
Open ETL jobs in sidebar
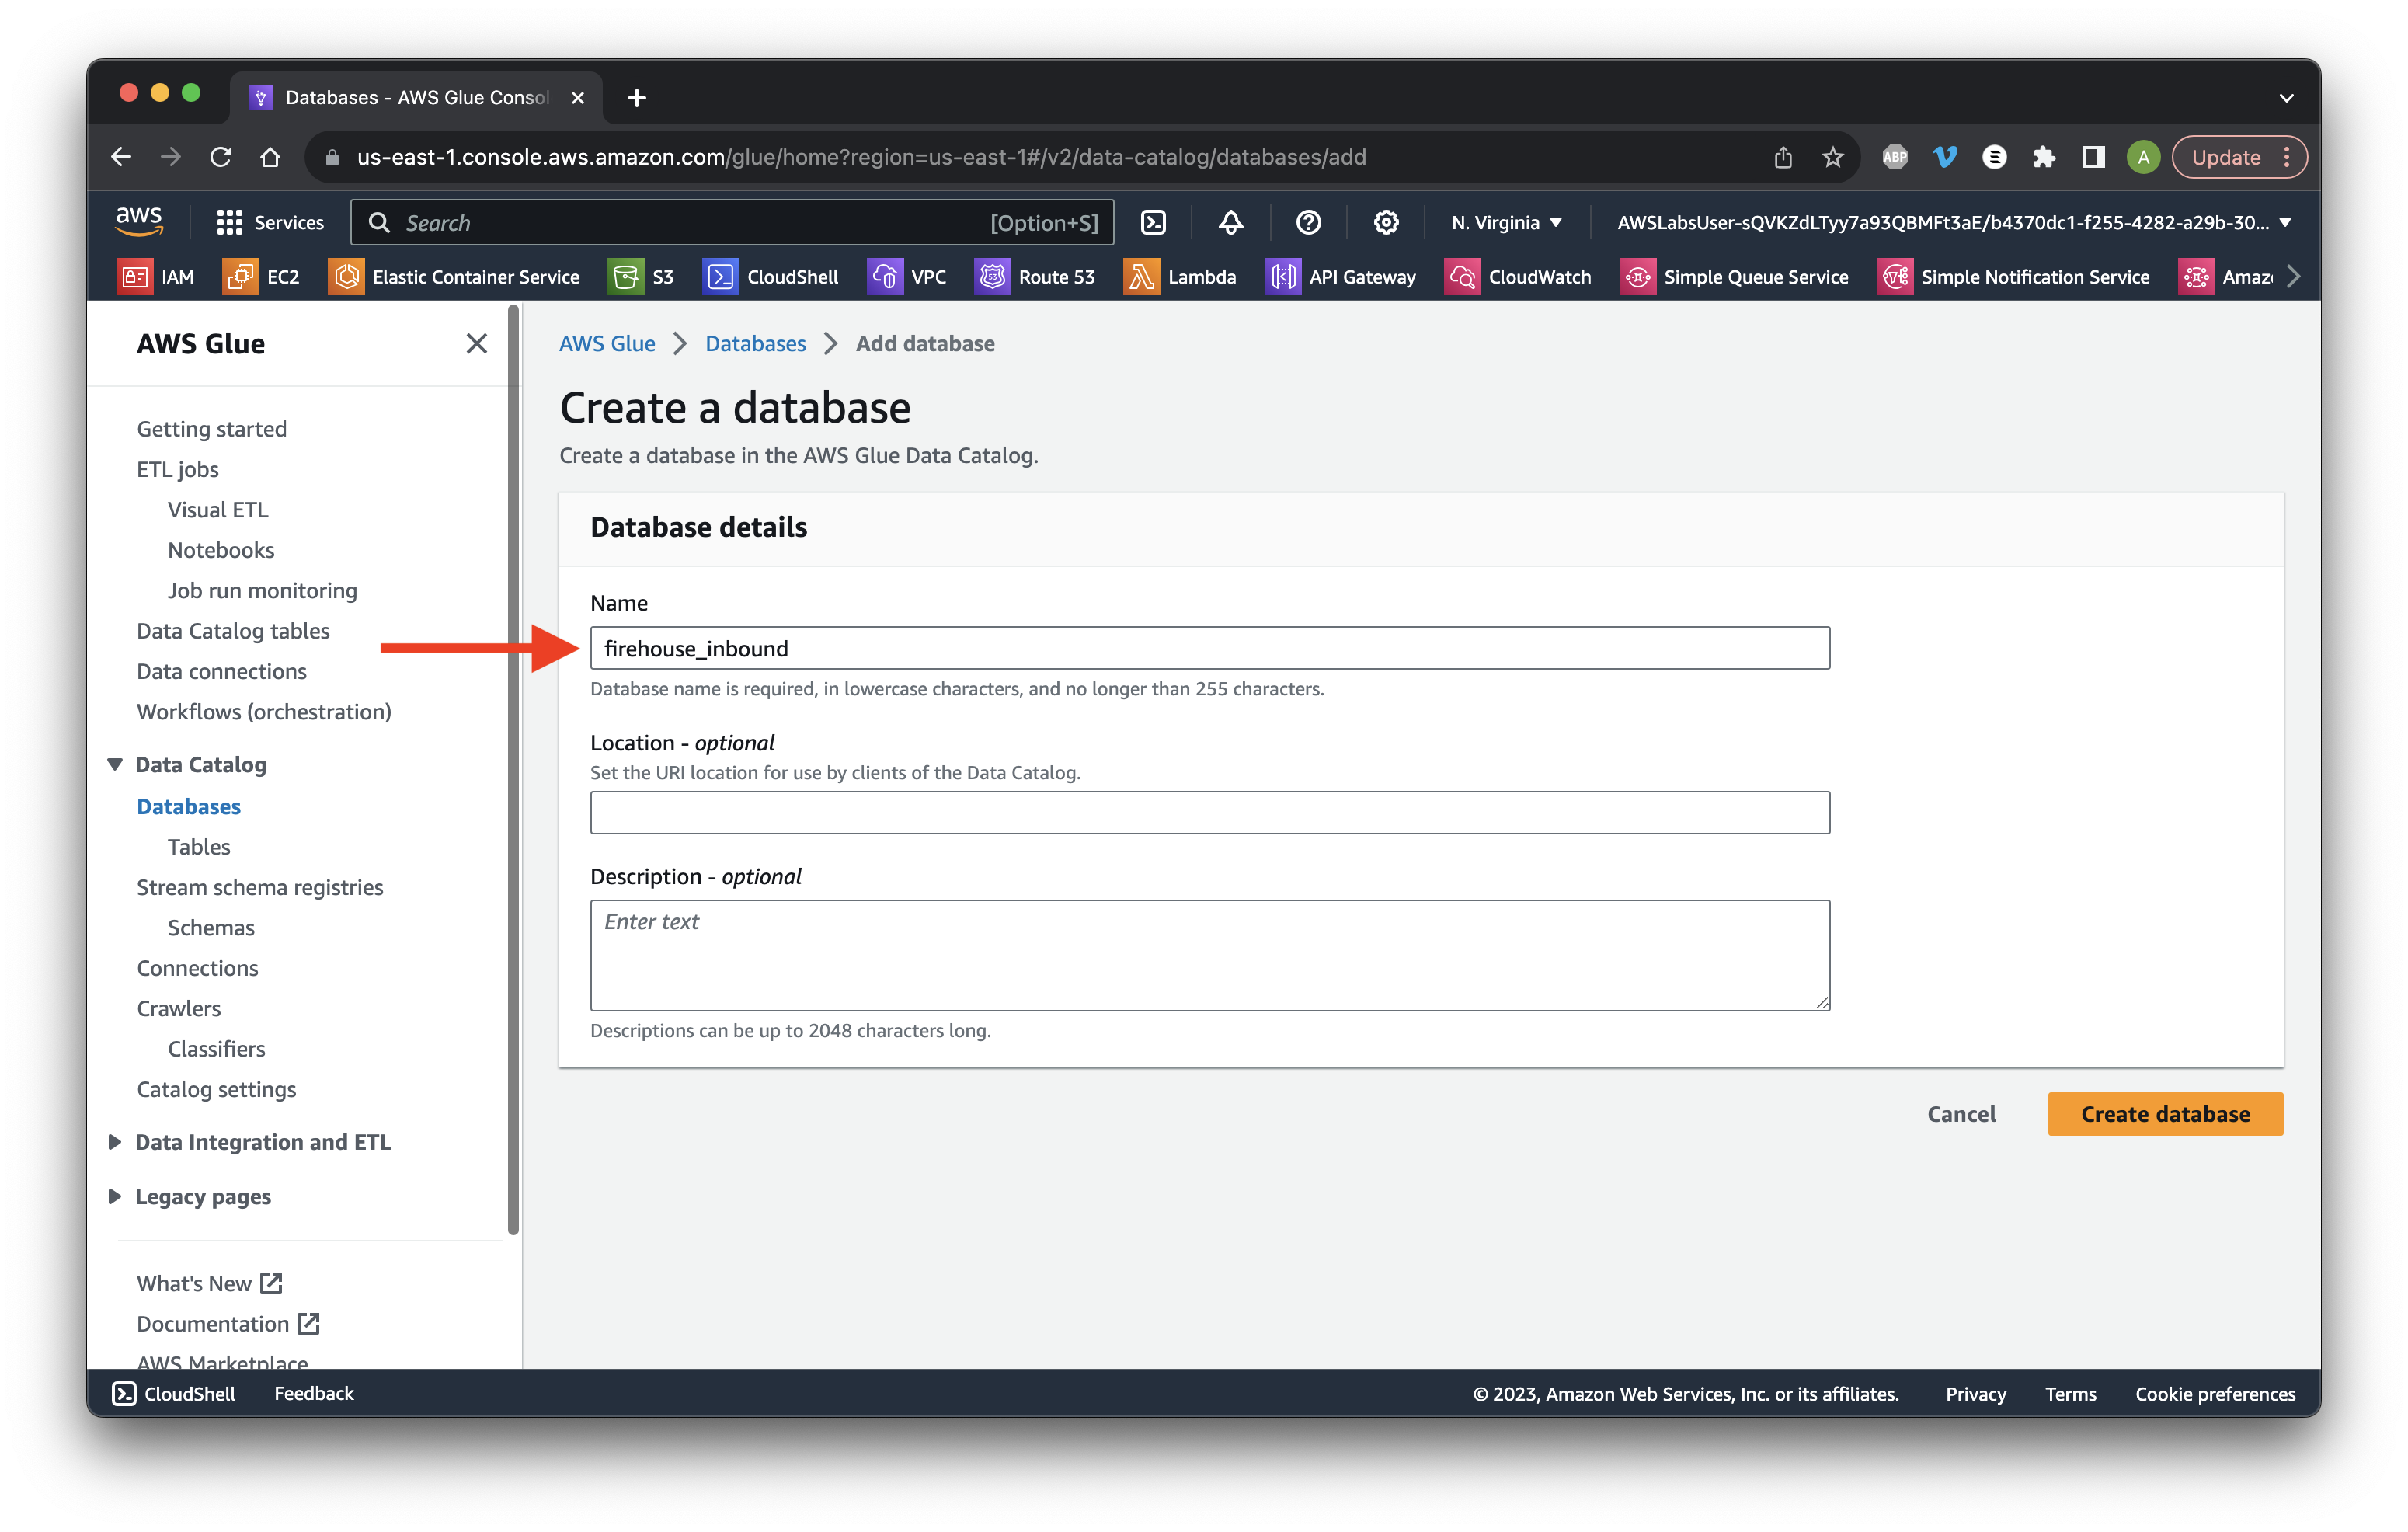point(177,469)
